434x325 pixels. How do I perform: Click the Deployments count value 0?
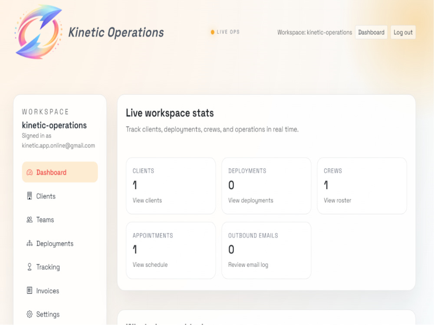(231, 185)
